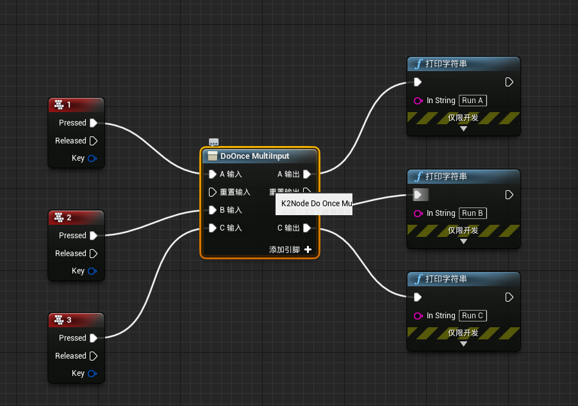578x406 pixels.
Task: Edit the Run B string field
Action: [x=472, y=213]
